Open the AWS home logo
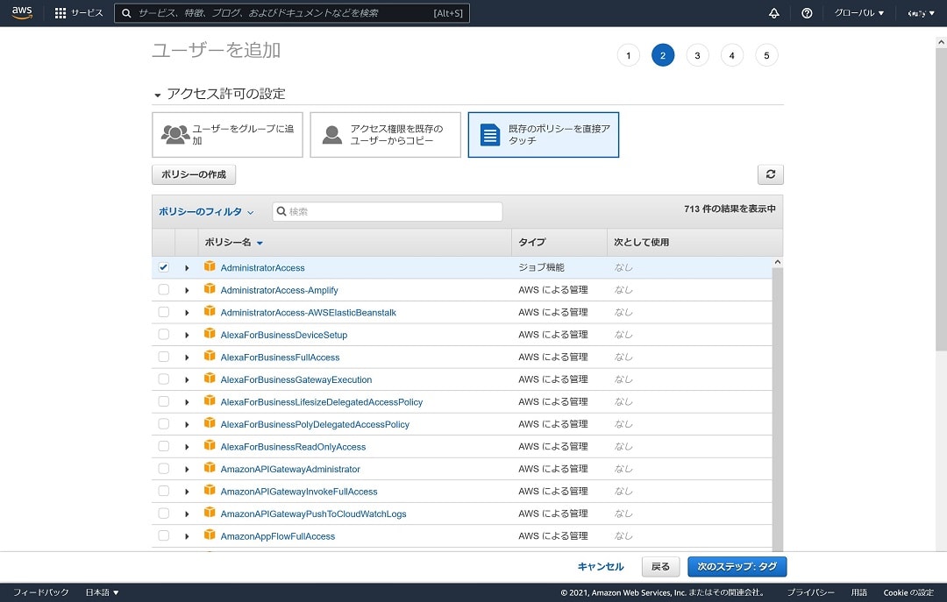This screenshot has width=947, height=602. pyautogui.click(x=22, y=12)
